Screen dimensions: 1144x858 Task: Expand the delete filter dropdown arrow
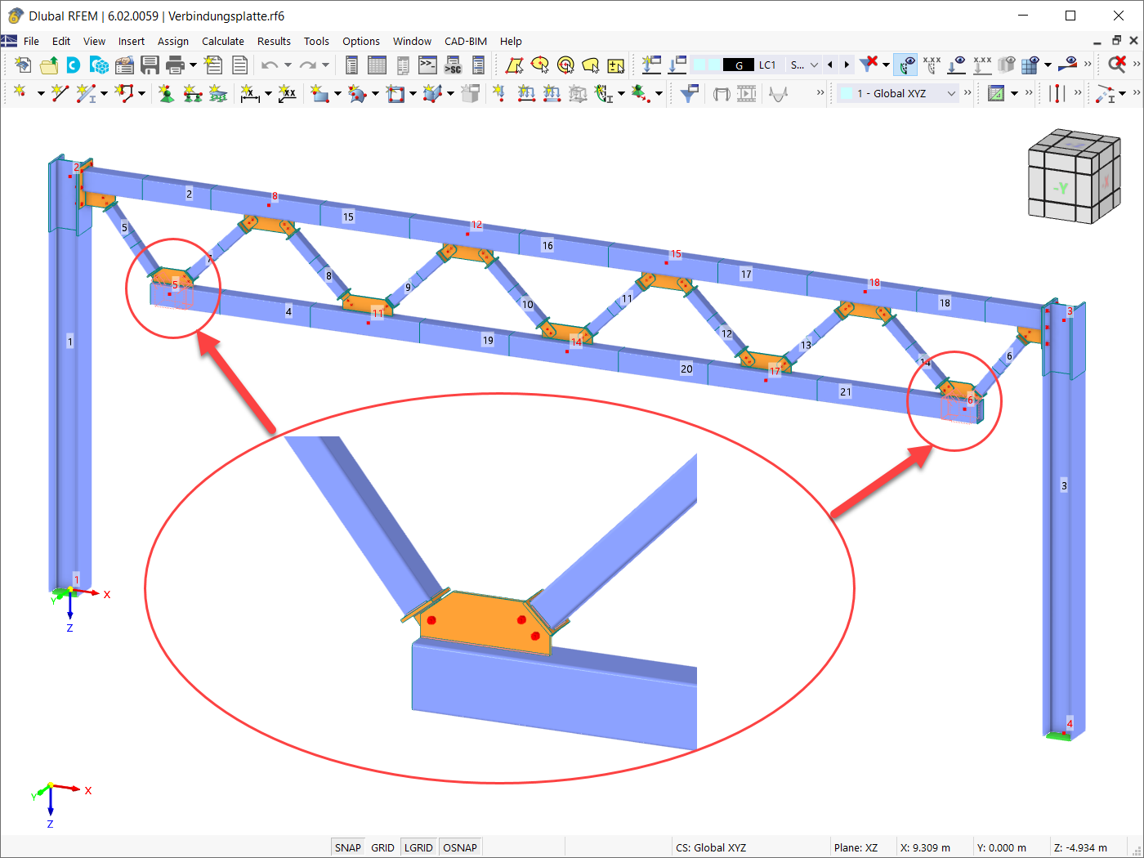click(x=886, y=65)
